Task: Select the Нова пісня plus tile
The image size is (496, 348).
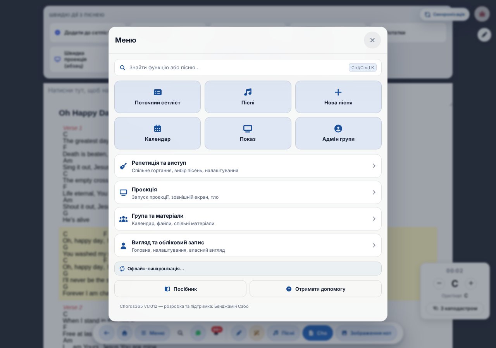Action: click(x=338, y=97)
